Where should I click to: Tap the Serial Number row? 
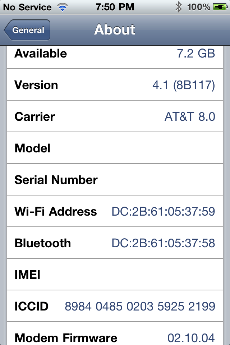tap(115, 180)
